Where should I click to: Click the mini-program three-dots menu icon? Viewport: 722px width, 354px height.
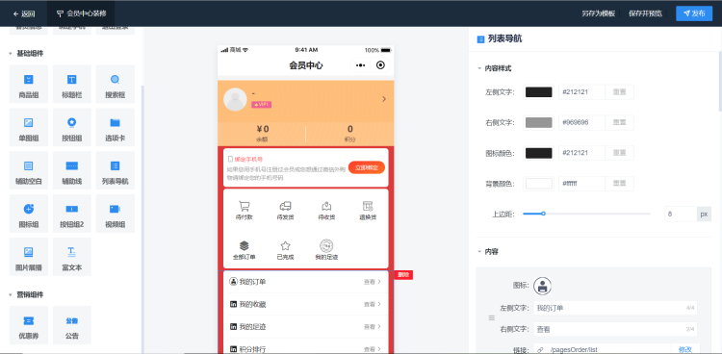(361, 65)
